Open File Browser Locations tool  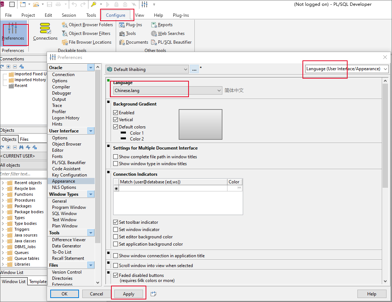click(x=87, y=42)
